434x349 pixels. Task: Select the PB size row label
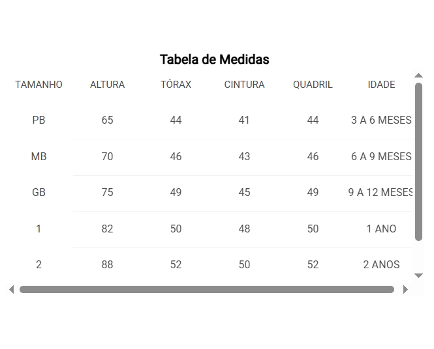39,120
